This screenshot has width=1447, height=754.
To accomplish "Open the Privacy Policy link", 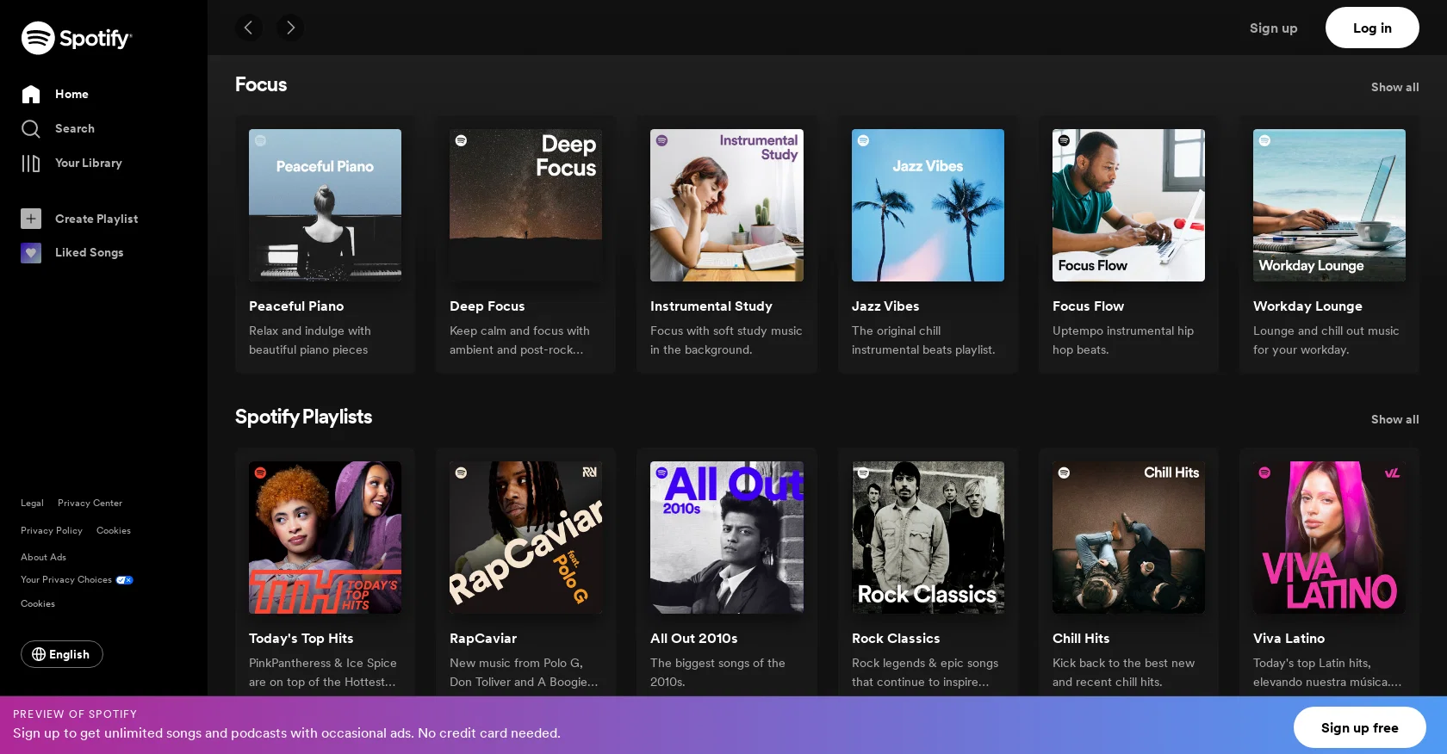I will (x=52, y=530).
